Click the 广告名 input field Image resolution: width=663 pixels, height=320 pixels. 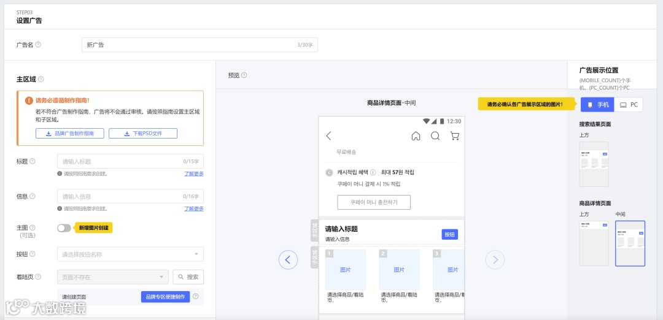[x=200, y=45]
